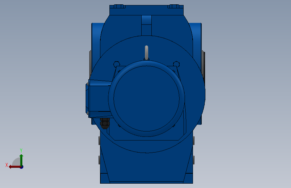
Task: Select the grey lifting eye bolt on motor
Action: coord(146,53)
